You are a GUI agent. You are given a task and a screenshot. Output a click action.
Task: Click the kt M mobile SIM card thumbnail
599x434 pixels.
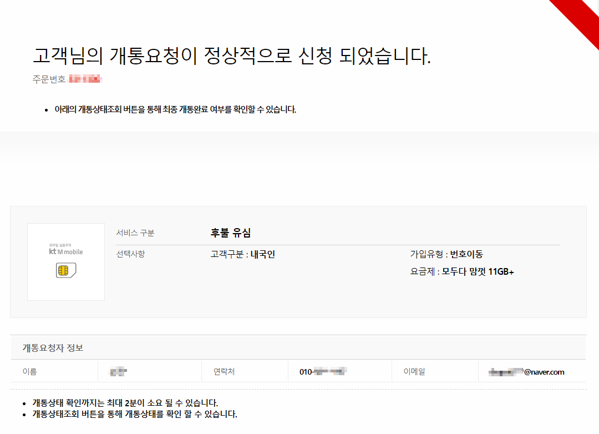coord(66,262)
